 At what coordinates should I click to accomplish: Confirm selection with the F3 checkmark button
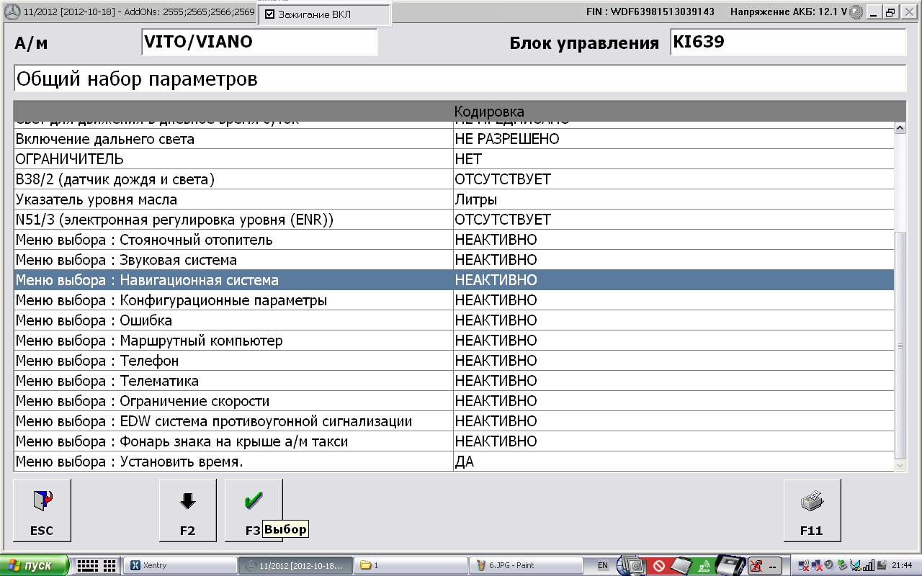[x=253, y=510]
